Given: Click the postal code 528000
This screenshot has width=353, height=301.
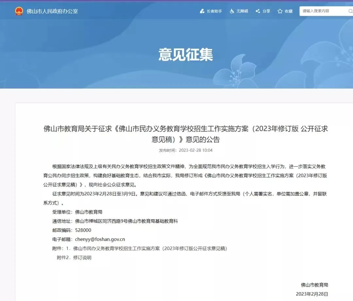Looking at the screenshot, I should pos(83,230).
